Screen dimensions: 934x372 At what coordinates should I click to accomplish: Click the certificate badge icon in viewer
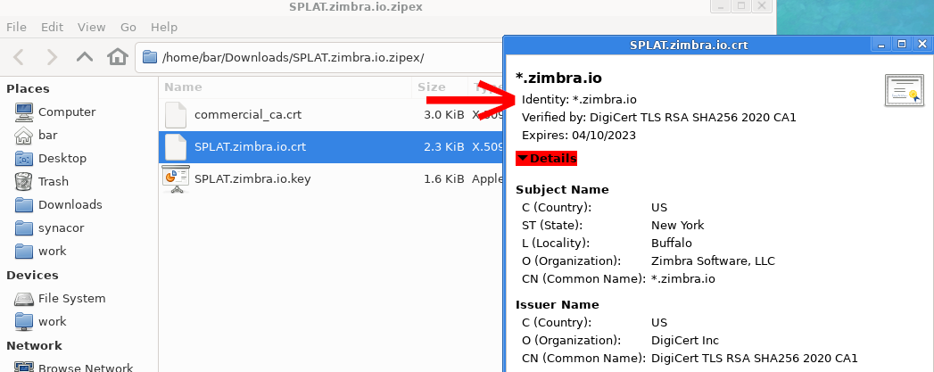(904, 90)
